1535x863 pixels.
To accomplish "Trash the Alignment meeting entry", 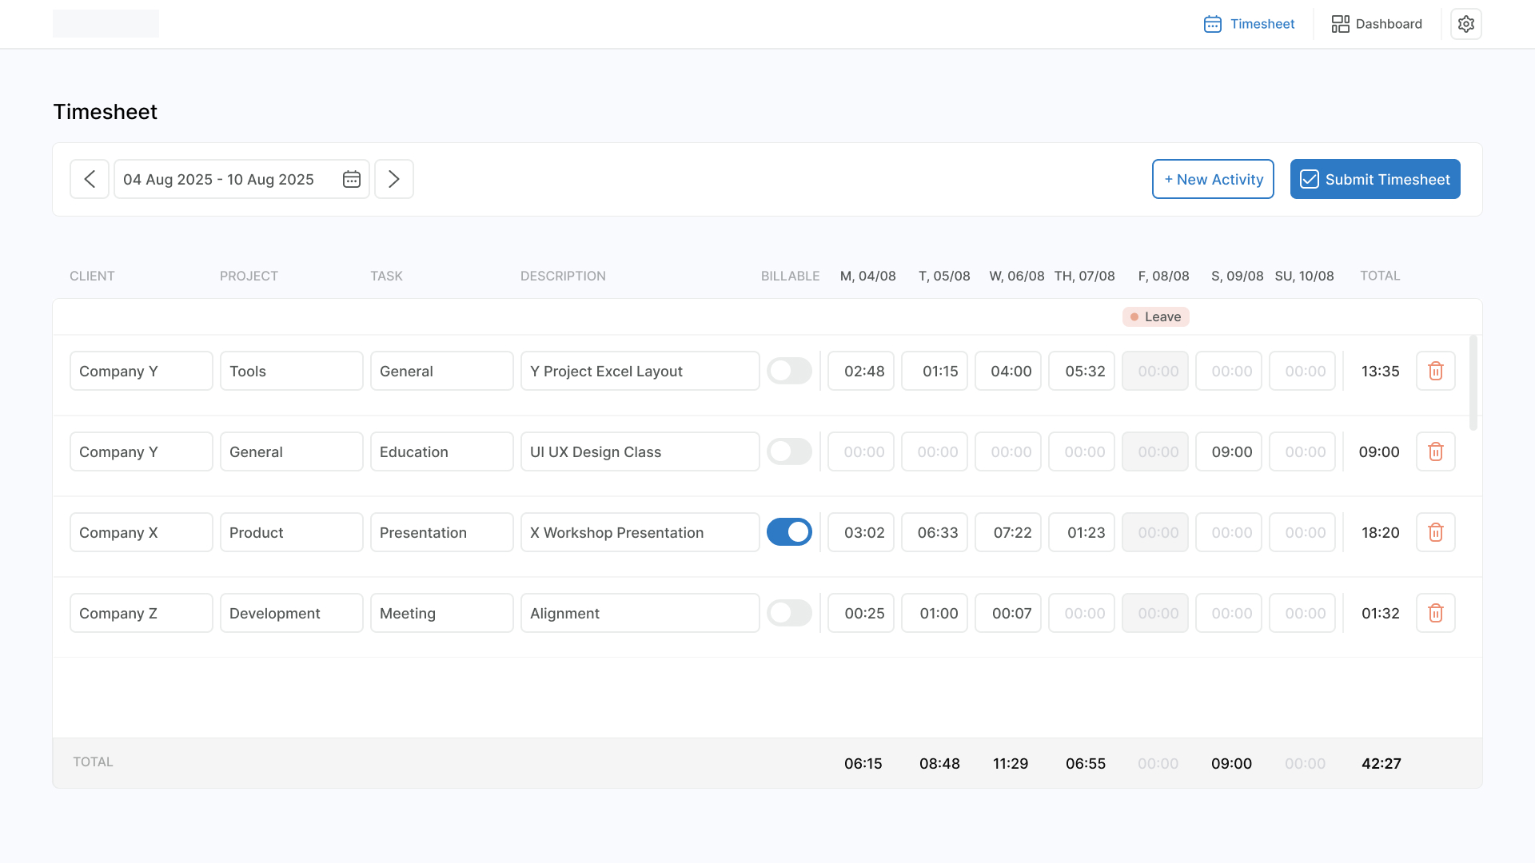I will coord(1435,613).
